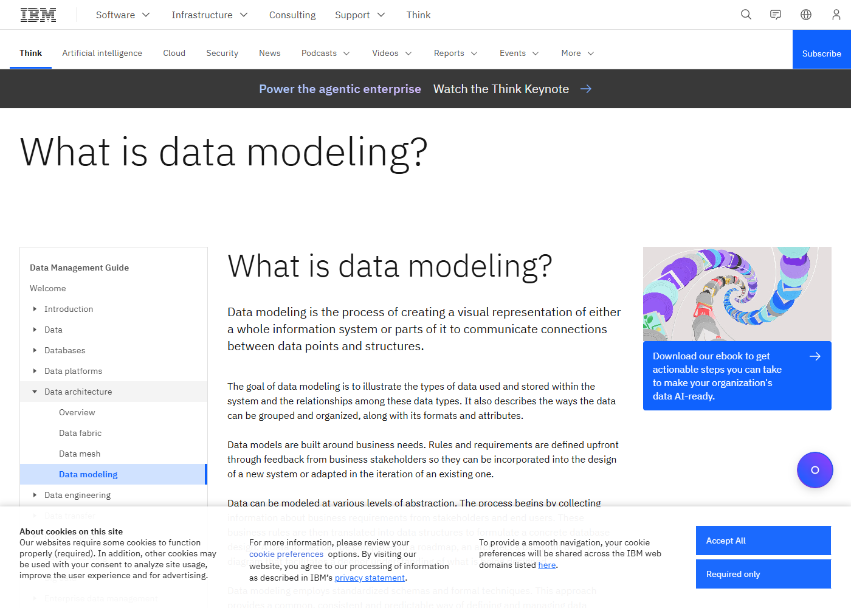Open the user profile icon
Image resolution: width=851 pixels, height=608 pixels.
[x=836, y=15]
